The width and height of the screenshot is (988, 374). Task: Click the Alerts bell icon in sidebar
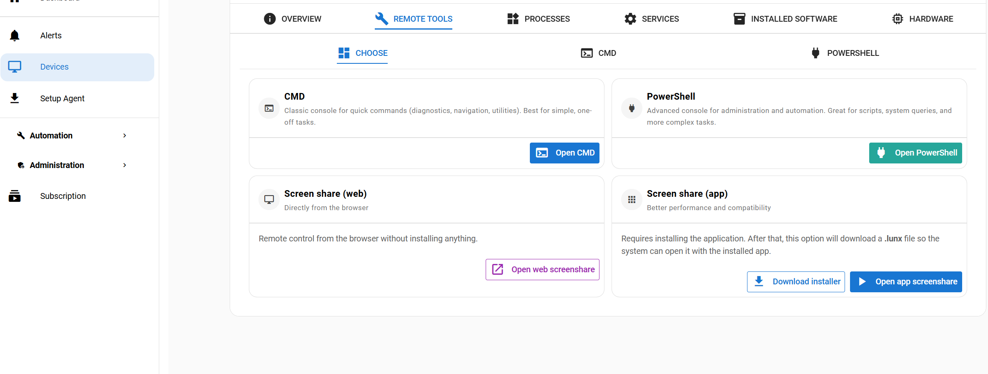point(15,36)
